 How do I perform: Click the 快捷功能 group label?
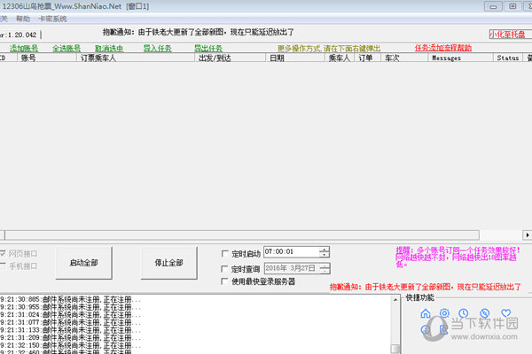(x=420, y=297)
